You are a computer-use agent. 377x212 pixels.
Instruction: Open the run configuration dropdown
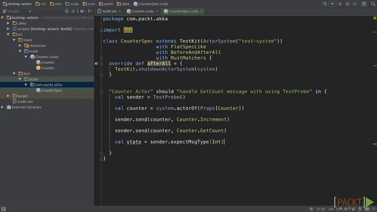pyautogui.click(x=332, y=4)
